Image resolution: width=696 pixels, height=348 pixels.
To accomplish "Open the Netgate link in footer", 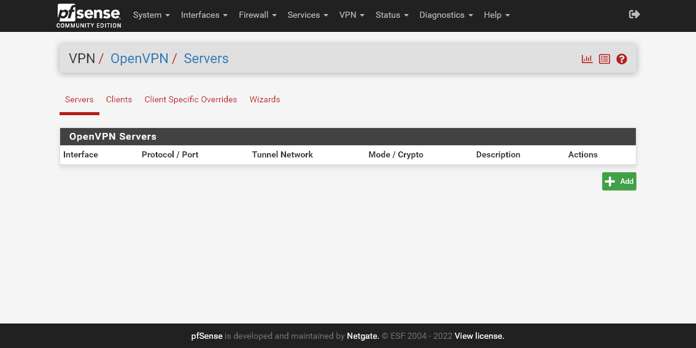I will (363, 336).
